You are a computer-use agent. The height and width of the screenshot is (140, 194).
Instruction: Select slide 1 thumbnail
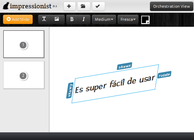point(24,44)
